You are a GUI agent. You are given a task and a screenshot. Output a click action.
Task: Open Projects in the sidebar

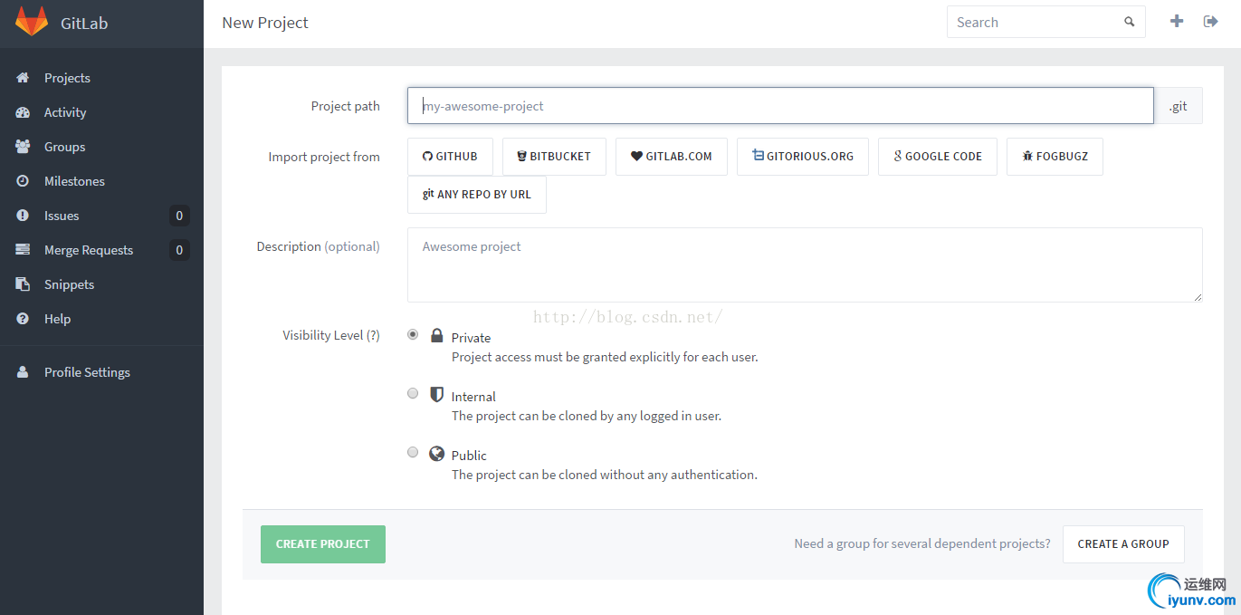(x=101, y=78)
